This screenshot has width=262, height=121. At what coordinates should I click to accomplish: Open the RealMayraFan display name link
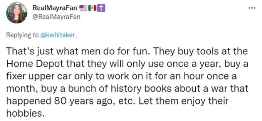pyautogui.click(x=55, y=8)
